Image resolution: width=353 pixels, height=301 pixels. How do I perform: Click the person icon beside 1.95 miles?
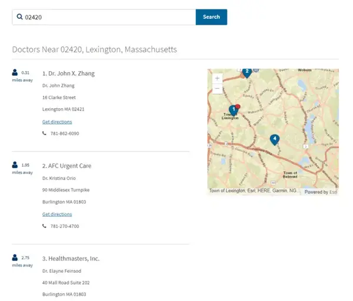(15, 165)
